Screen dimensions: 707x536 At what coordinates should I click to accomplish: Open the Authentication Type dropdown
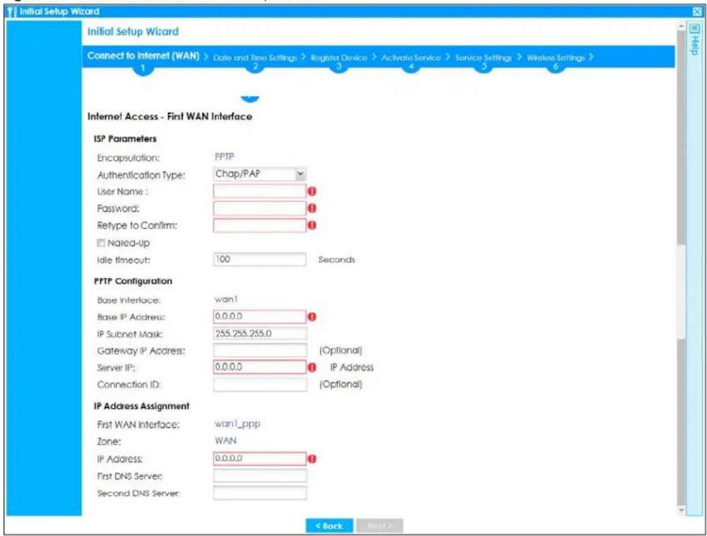click(x=260, y=174)
